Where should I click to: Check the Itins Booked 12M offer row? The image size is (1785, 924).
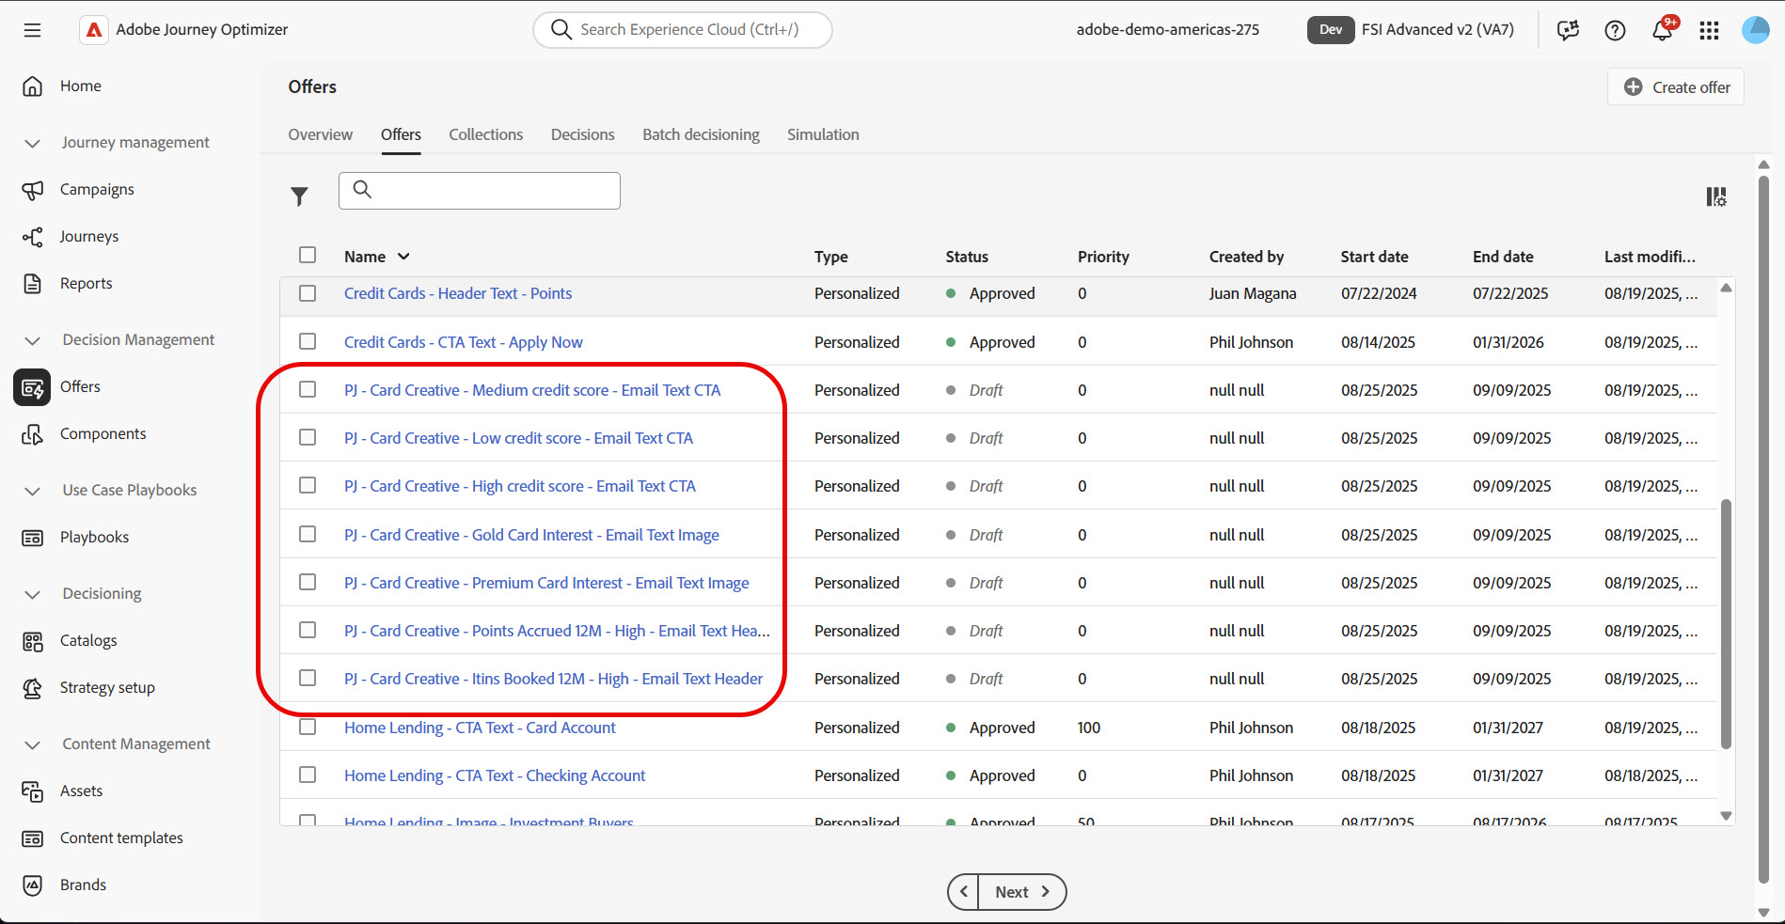pos(308,678)
